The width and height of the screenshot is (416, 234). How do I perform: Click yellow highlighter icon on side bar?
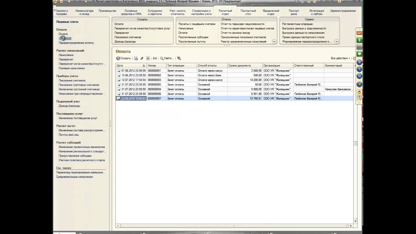tap(359, 84)
